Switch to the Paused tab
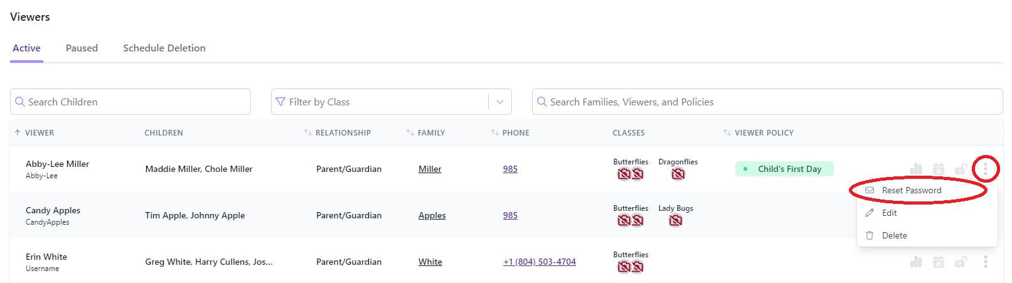The image size is (1012, 283). click(82, 48)
